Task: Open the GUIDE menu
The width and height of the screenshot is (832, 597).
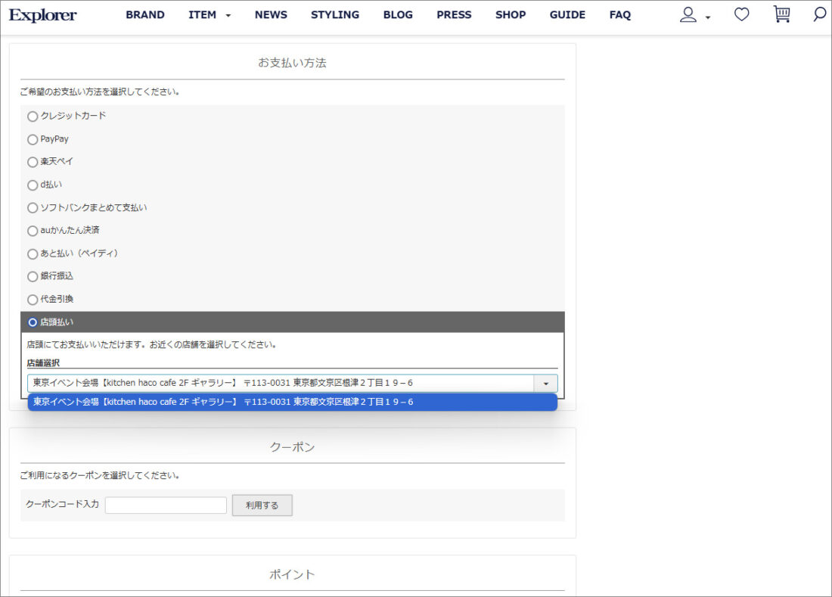Action: click(567, 15)
